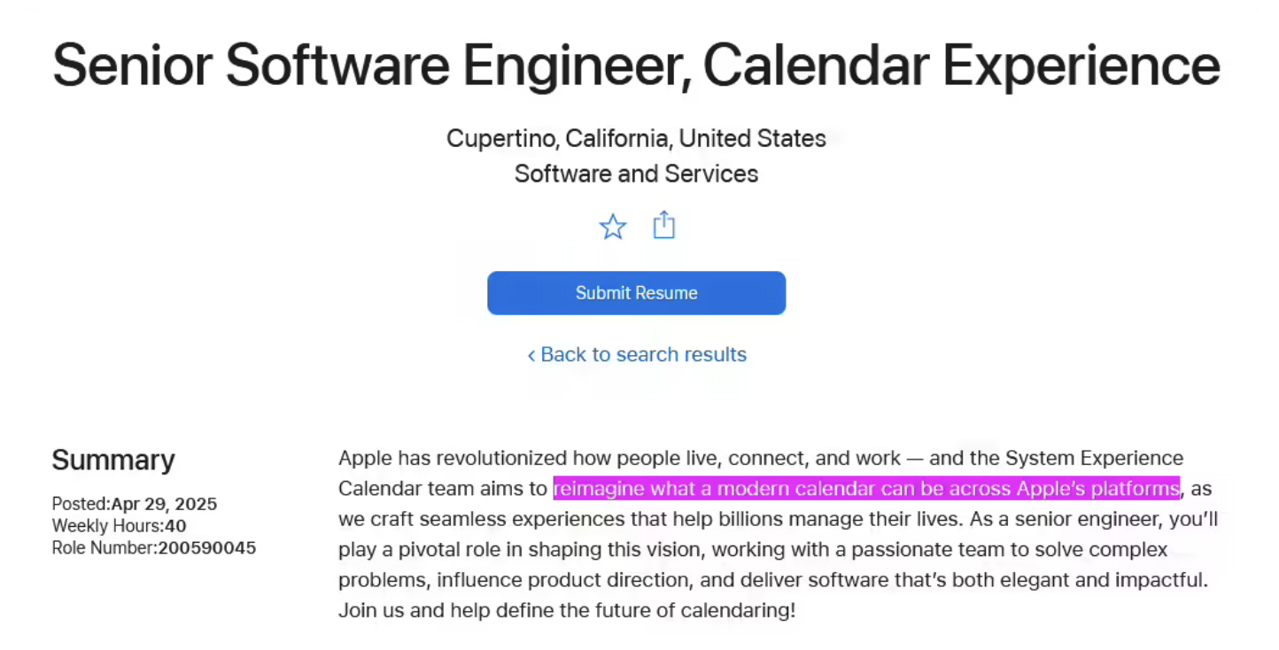Click the Weekly Hours value 40

[x=175, y=526]
